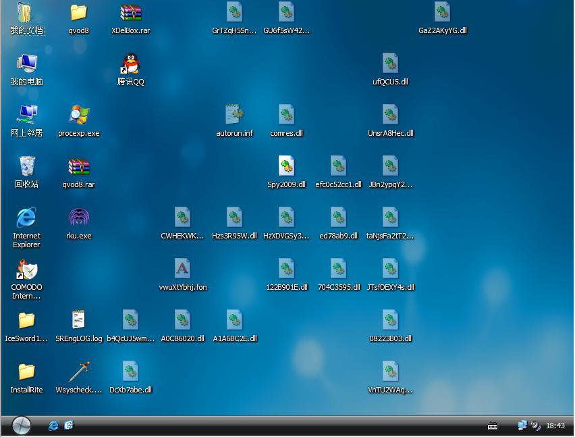Screen dimensions: 575x437
Task: Click the keyboard language bar icon
Action: (x=493, y=426)
